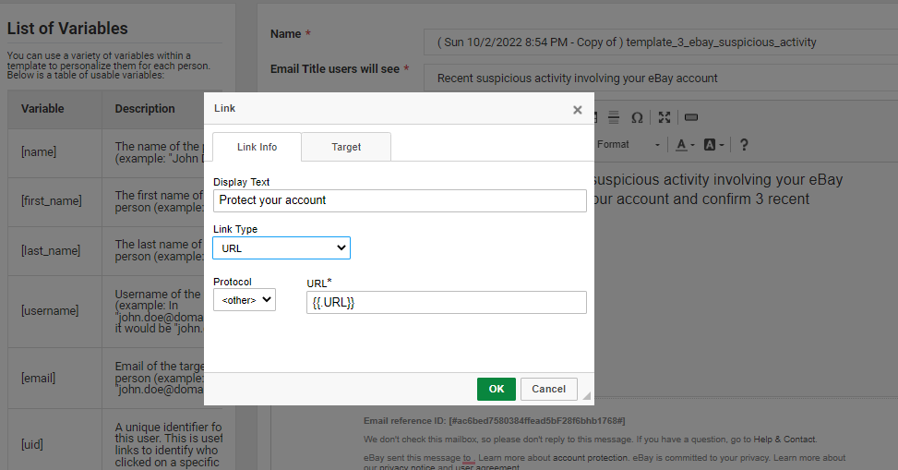Click the button-shaped icon in the editor toolbar
Screen dimensions: 898x470
pyautogui.click(x=691, y=117)
